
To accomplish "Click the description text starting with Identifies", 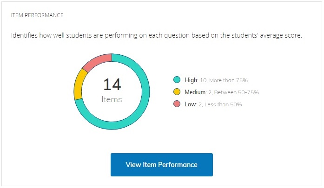I will 156,35.
